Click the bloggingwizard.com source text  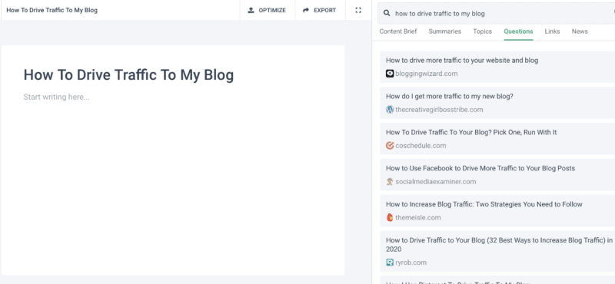(427, 74)
